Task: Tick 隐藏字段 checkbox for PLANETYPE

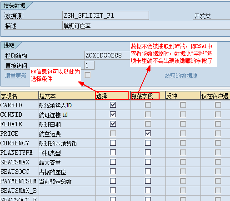Action: coord(148,153)
